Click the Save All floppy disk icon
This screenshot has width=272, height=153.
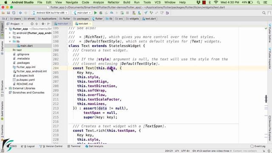pos(8,13)
